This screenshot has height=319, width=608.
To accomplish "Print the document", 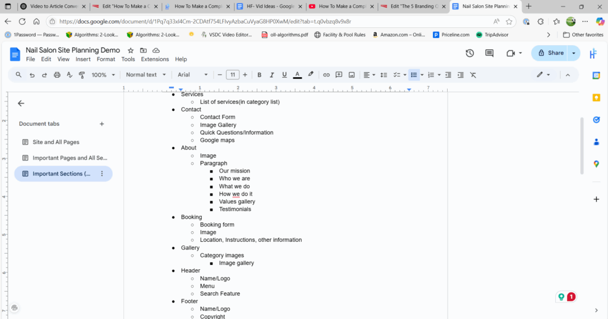I will (57, 75).
